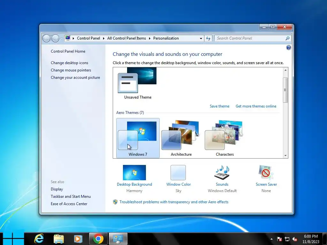Click Change your account picture link
Viewport: 327px width, 245px height.
(75, 78)
